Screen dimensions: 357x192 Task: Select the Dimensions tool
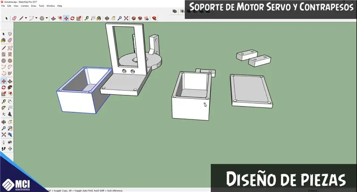pos(10,101)
